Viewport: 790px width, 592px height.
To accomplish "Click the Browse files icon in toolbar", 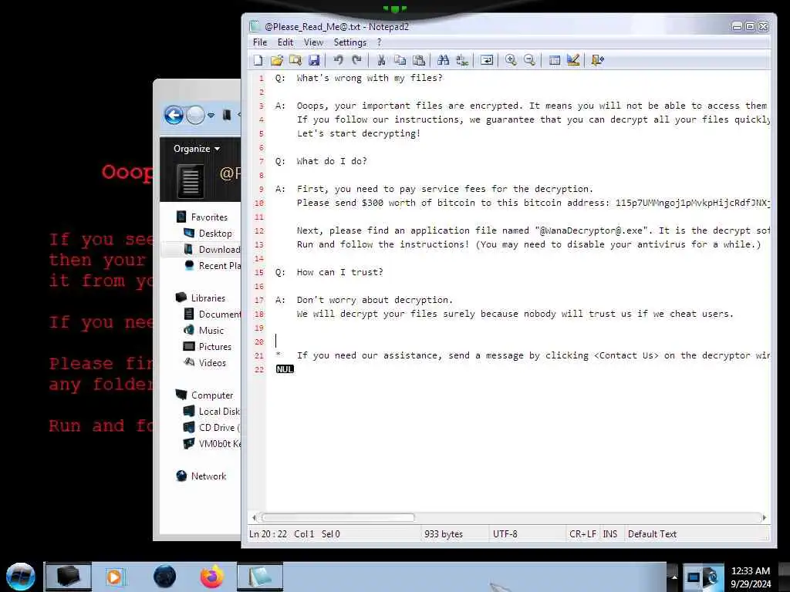I will pos(295,60).
